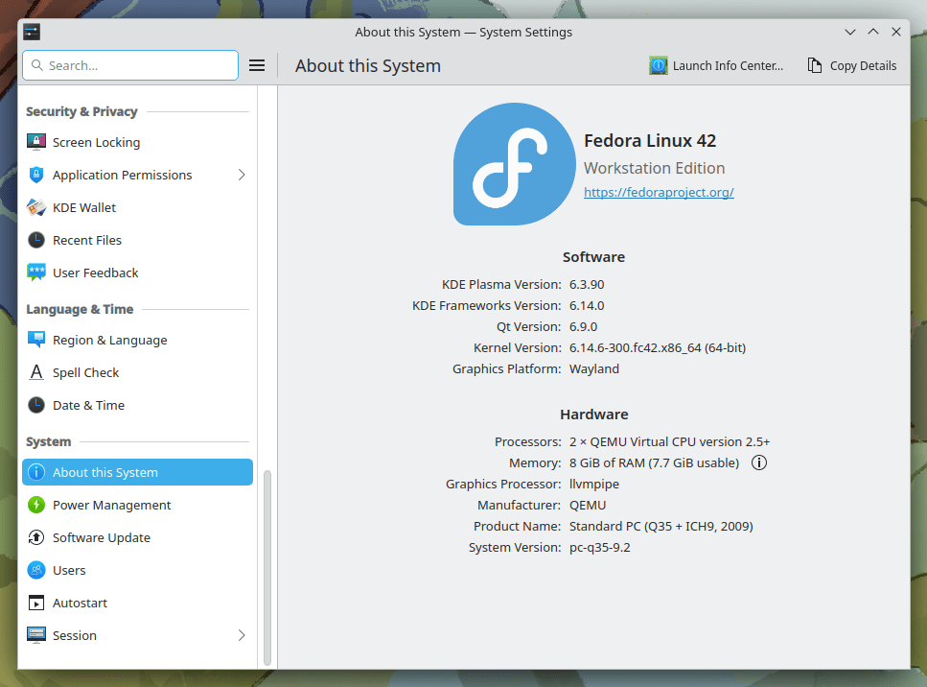Open Screen Locking settings
This screenshot has width=927, height=687.
point(137,142)
